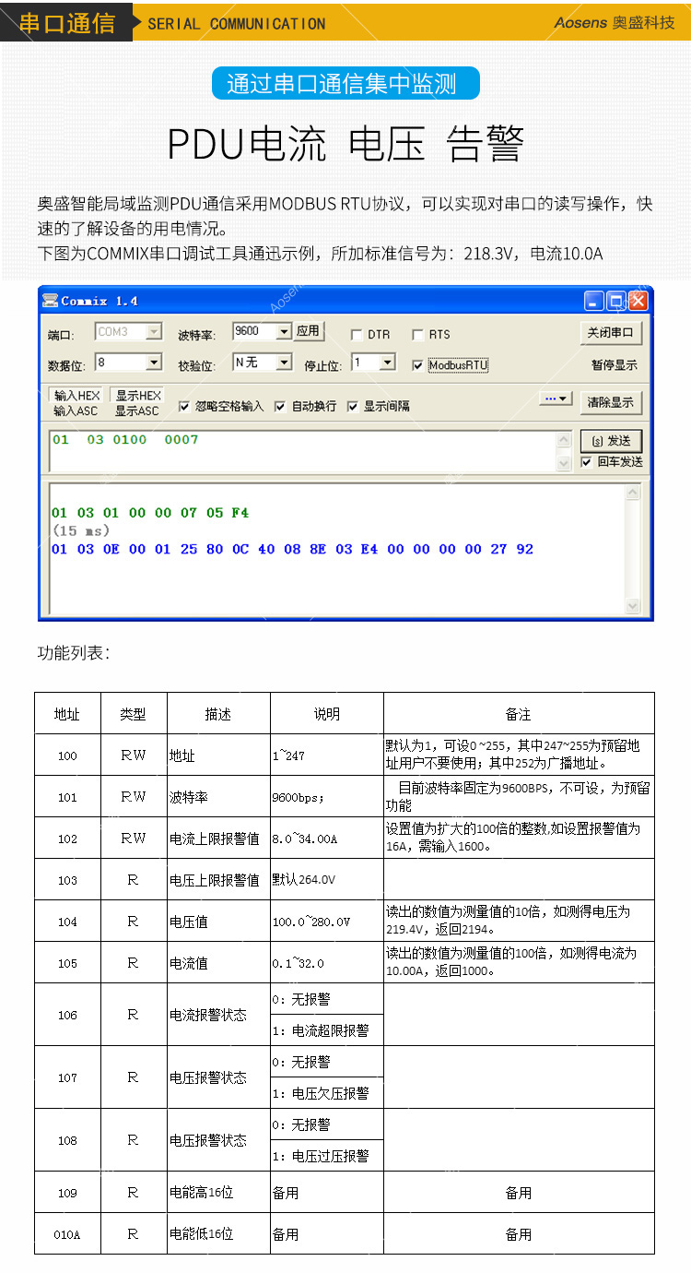
Task: Select the 显示HEX tab
Action: point(137,396)
